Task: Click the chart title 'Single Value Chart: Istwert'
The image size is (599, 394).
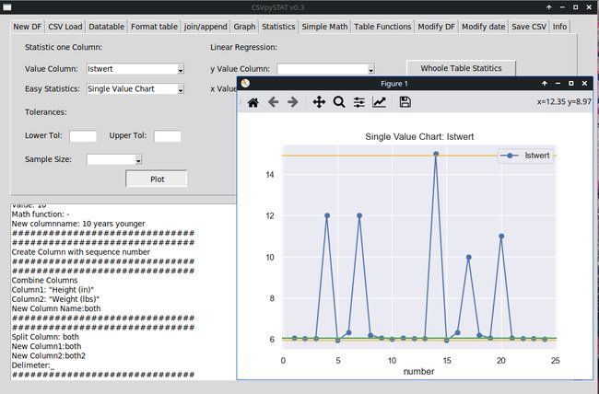Action: [419, 136]
